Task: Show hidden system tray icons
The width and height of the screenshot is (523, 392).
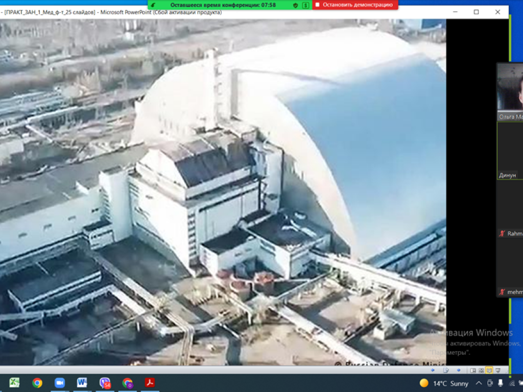Action: (x=479, y=383)
